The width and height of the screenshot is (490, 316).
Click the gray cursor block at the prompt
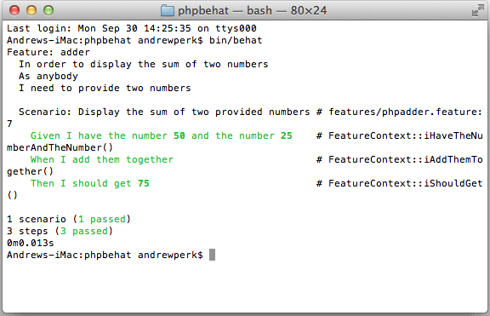click(x=212, y=255)
